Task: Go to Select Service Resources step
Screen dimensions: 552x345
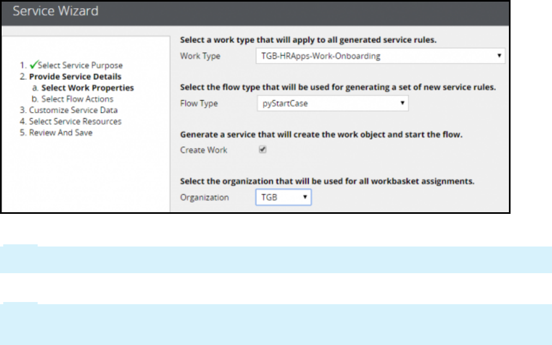Action: tap(75, 121)
